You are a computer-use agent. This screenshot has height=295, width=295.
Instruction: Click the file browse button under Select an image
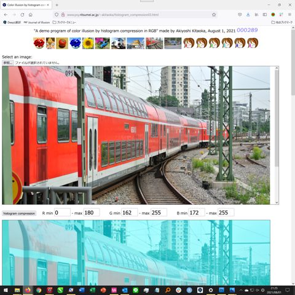click(x=8, y=63)
